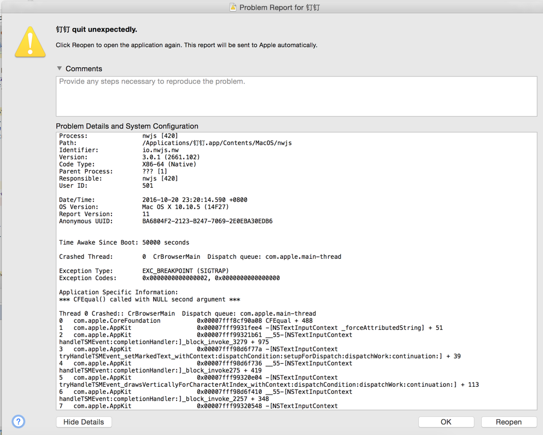Click the application Path line
This screenshot has width=543, height=435.
coord(175,143)
